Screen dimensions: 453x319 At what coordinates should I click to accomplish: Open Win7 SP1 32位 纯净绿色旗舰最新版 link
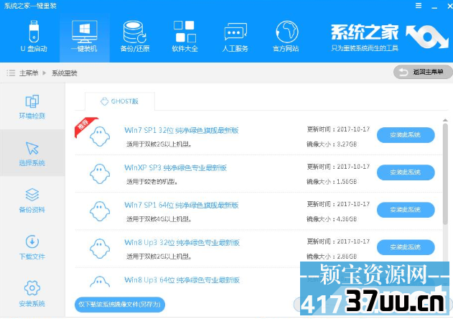pos(182,131)
